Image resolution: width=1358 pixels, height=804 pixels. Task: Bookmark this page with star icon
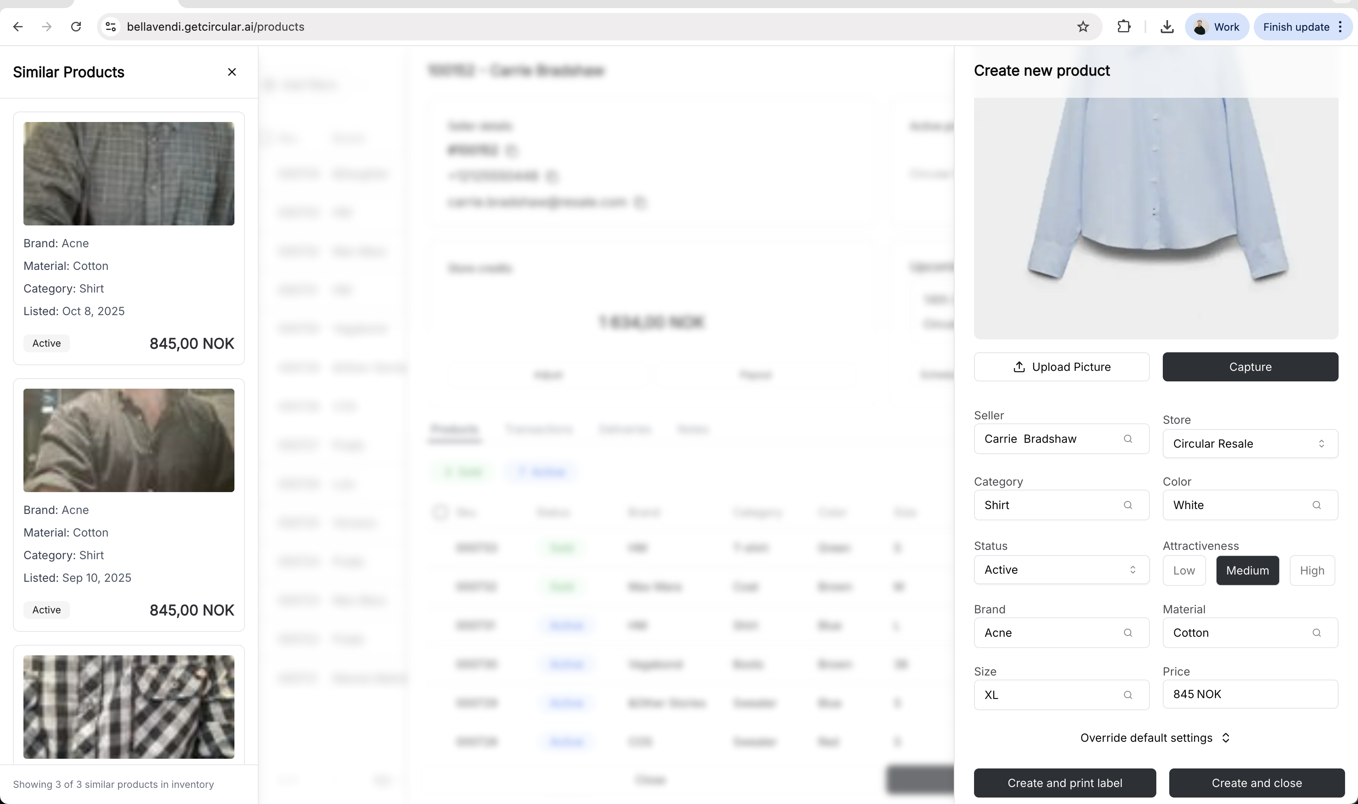[1083, 27]
